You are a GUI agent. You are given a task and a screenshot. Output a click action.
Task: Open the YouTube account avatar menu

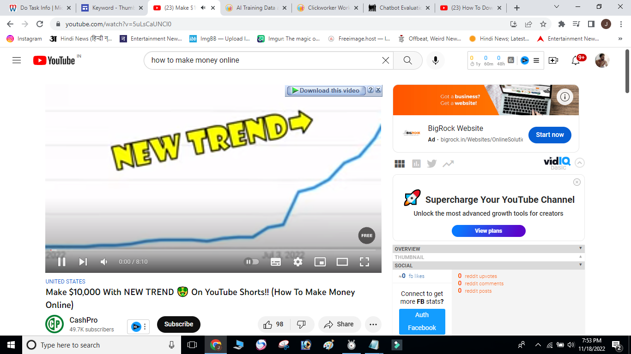pos(602,60)
